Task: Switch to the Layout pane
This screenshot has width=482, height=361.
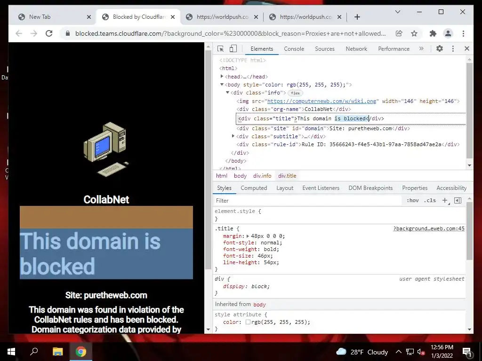Action: tap(285, 188)
